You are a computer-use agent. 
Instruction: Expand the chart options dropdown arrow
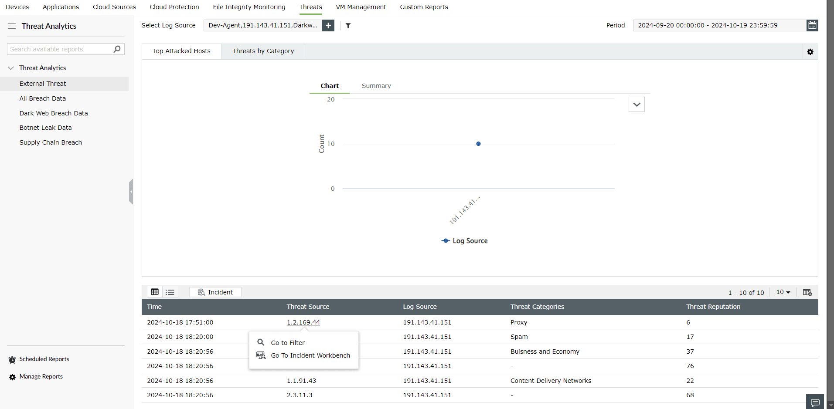637,105
